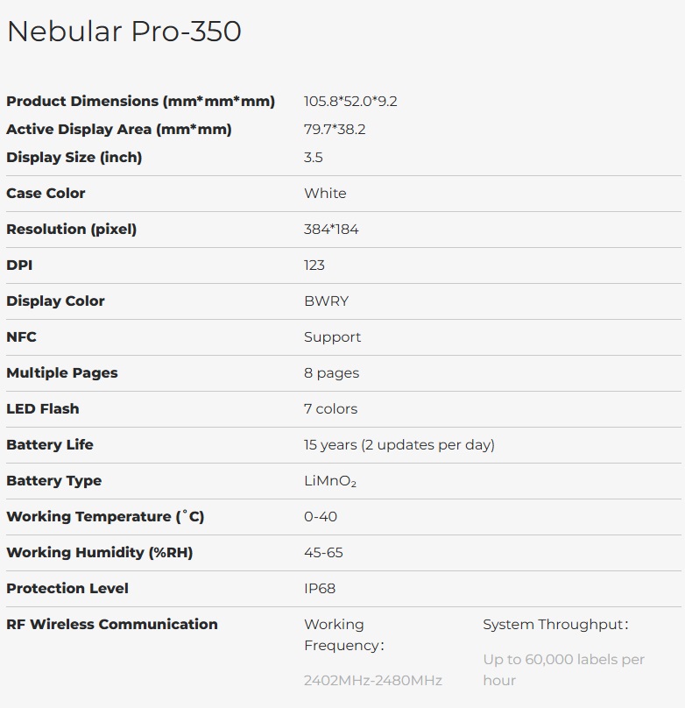Select the 105.8*52.0*9.2 dimensions value

[x=350, y=101]
